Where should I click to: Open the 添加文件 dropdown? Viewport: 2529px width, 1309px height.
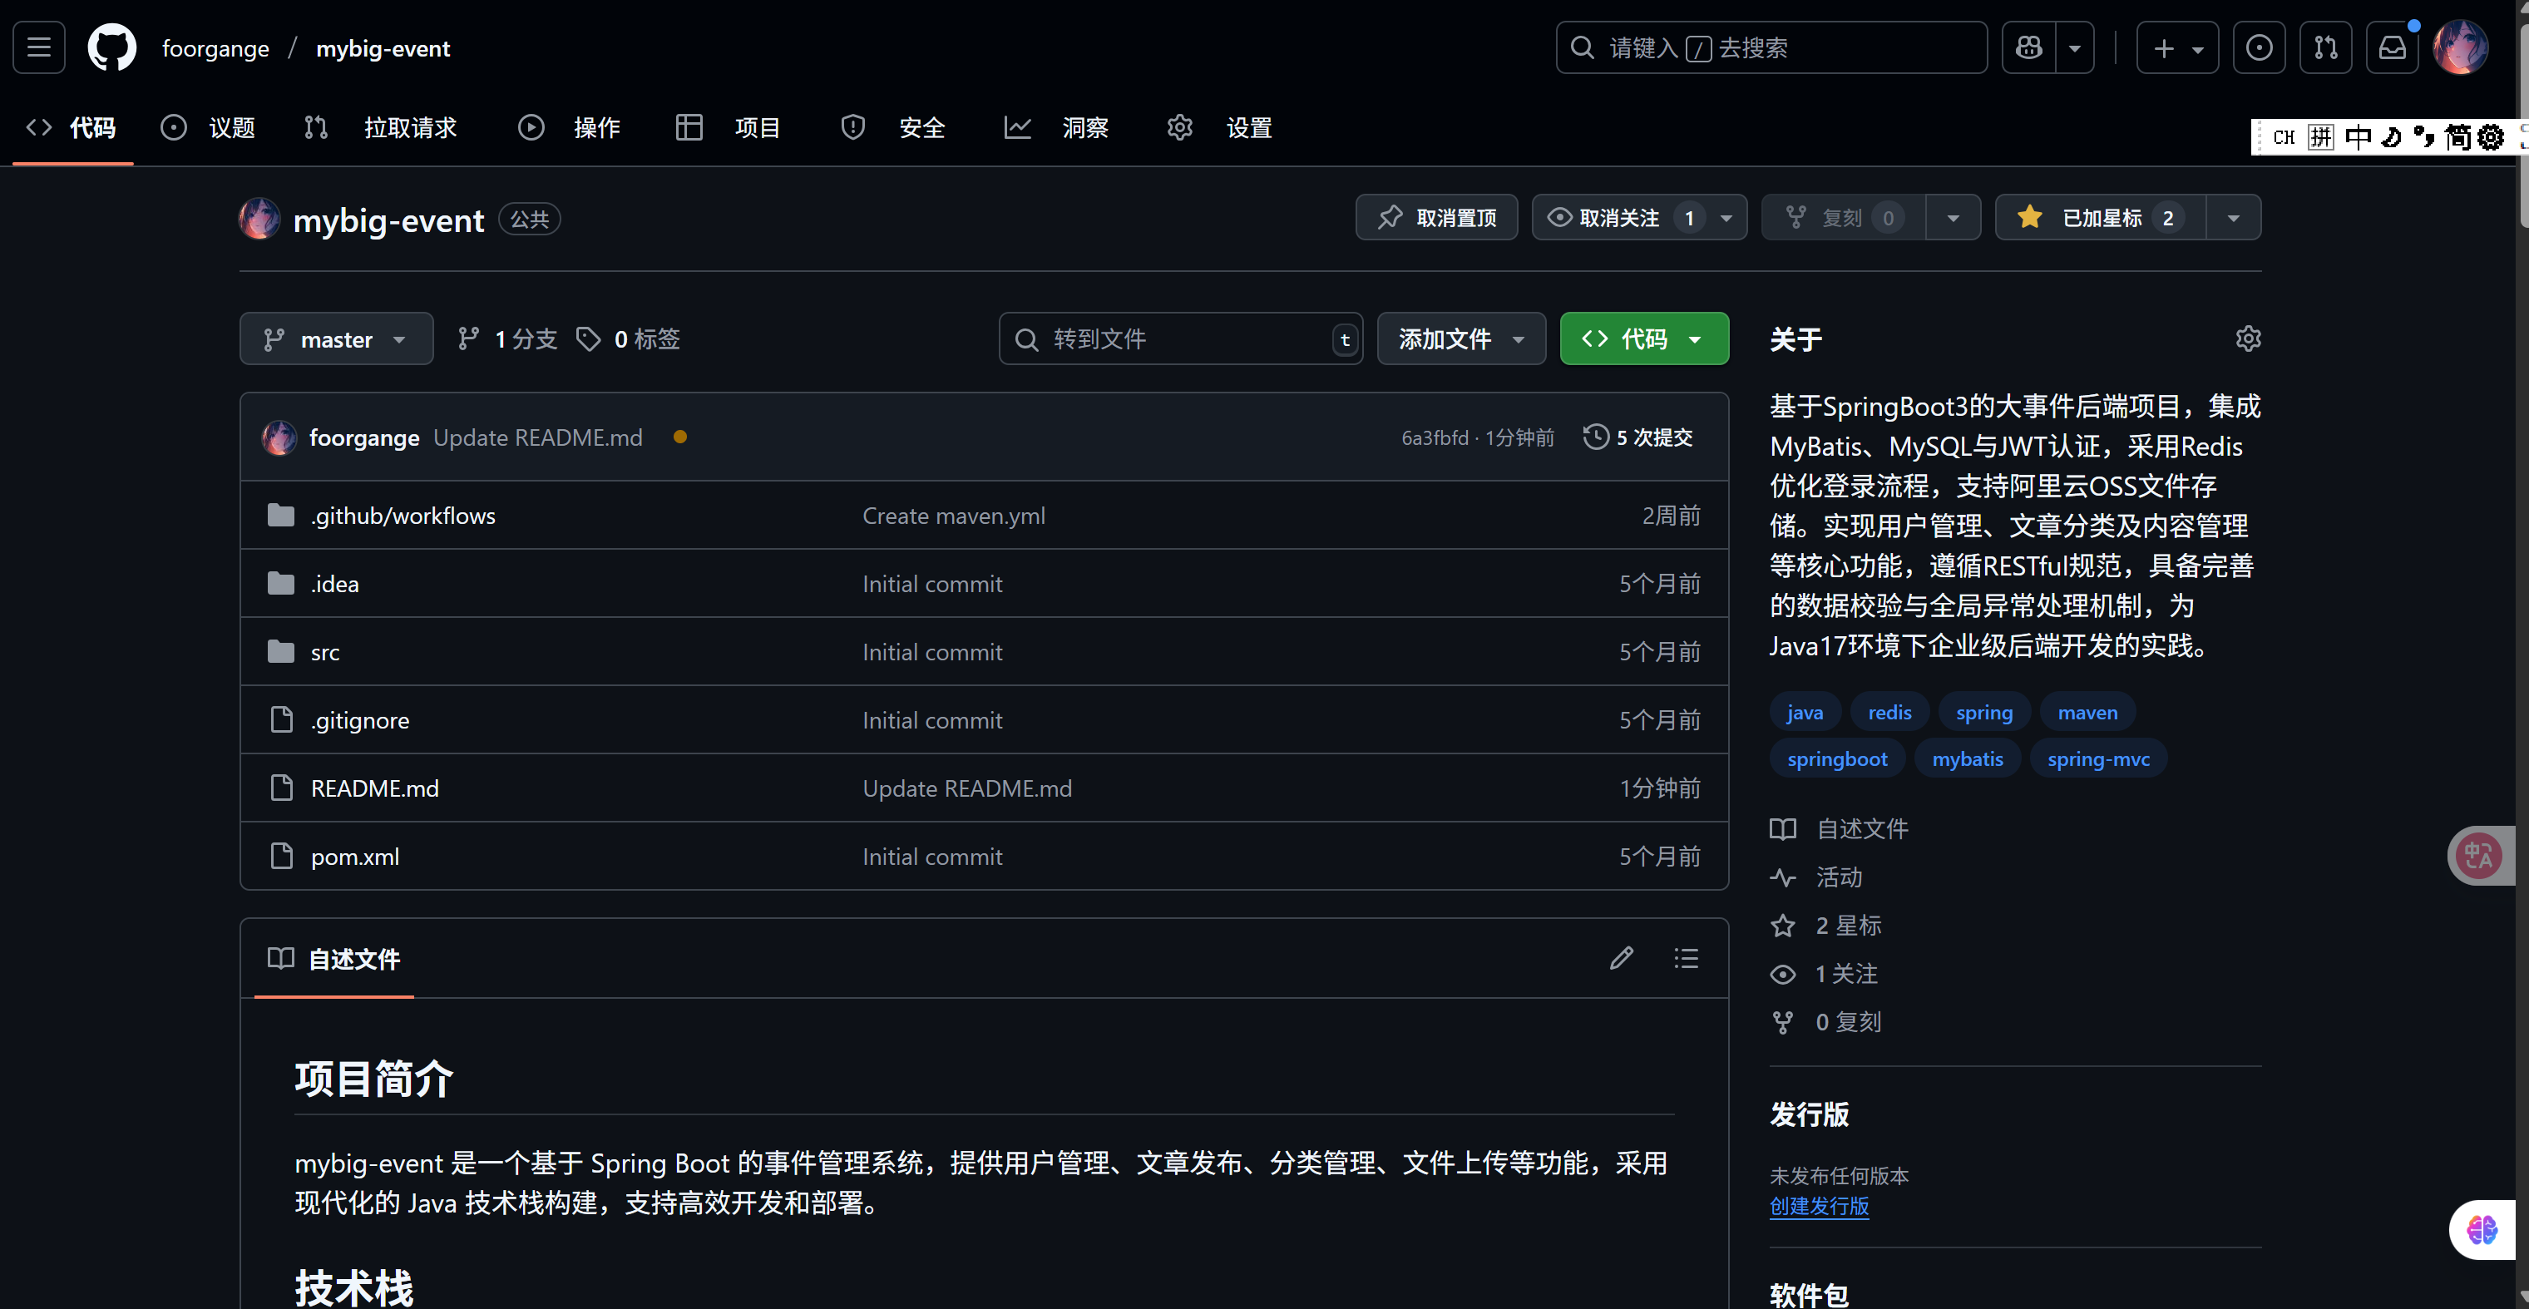pyautogui.click(x=1461, y=338)
